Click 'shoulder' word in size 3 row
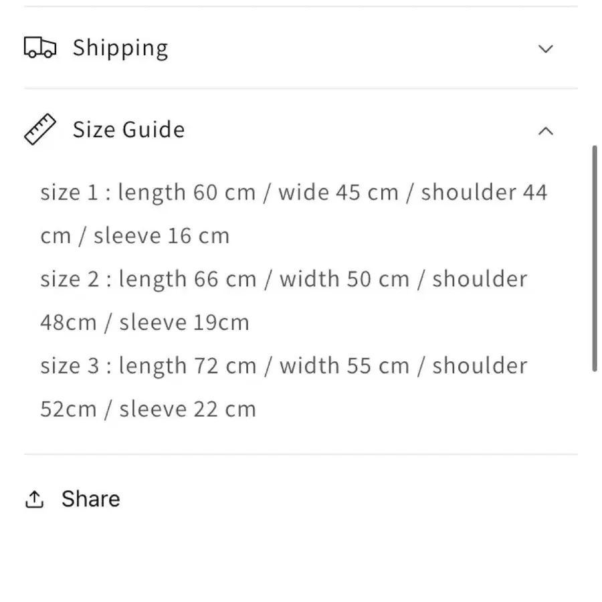Viewport: 602px width, 602px height. point(480,365)
